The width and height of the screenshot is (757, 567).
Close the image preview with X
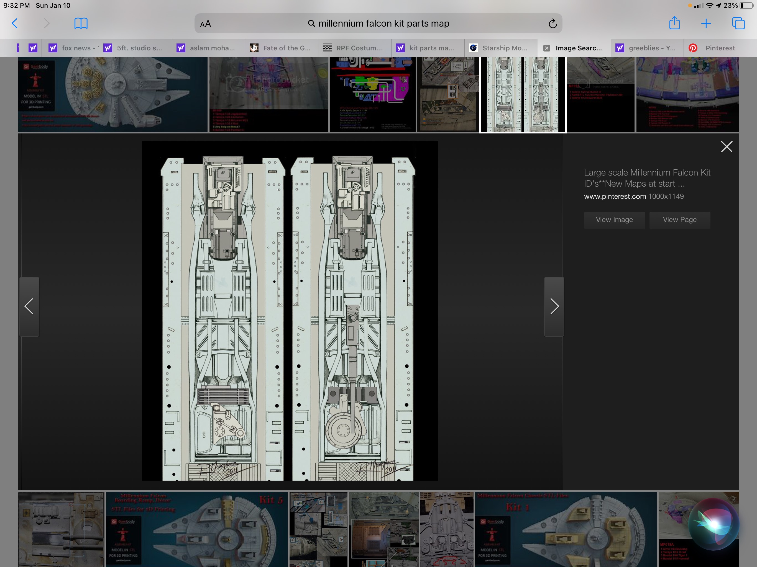[x=727, y=147]
